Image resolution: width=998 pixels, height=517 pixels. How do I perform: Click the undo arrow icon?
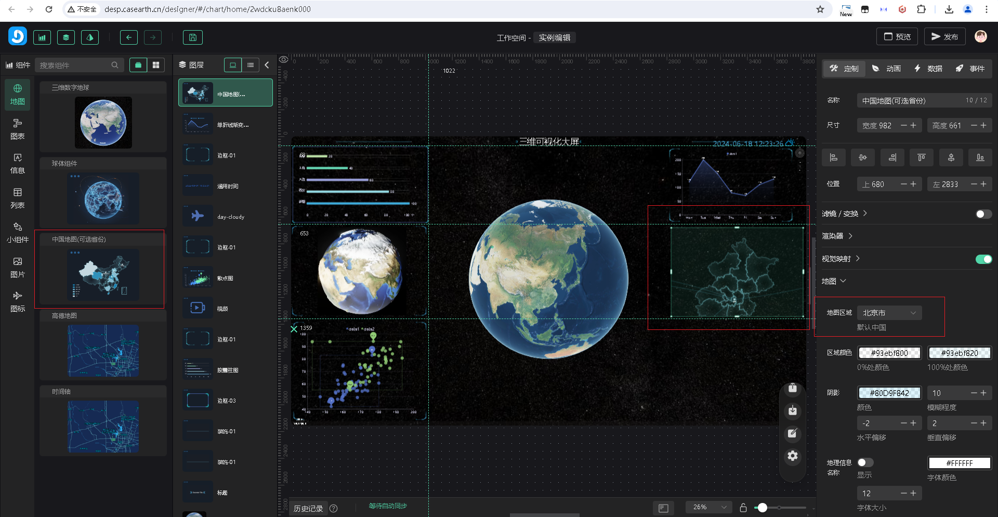coord(129,37)
